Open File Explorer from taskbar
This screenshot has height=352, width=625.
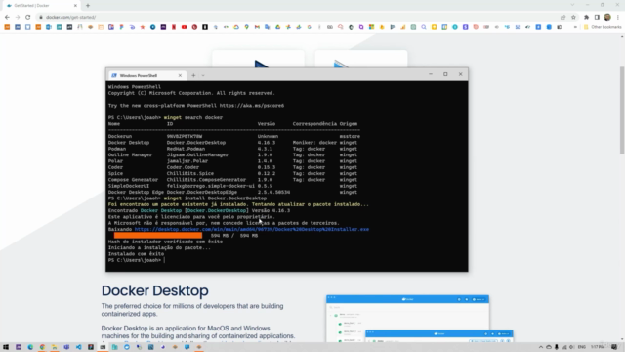tap(55, 347)
